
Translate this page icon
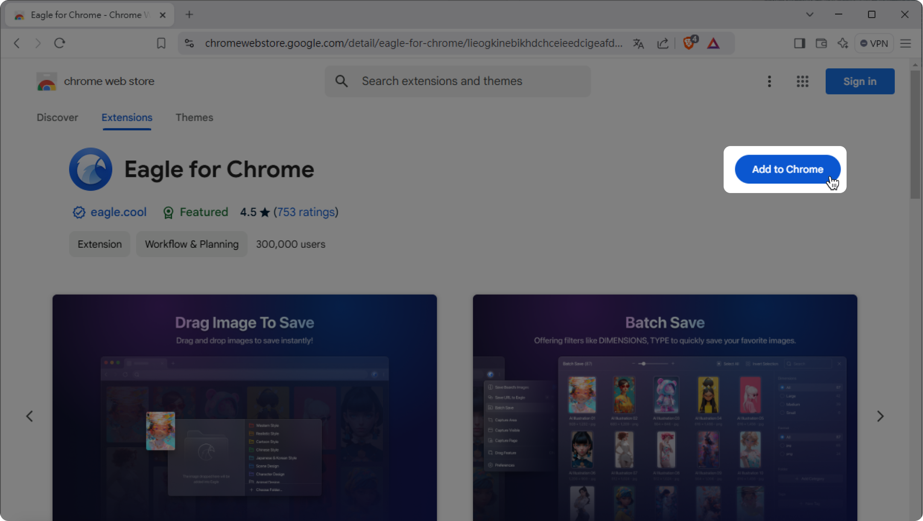click(638, 43)
